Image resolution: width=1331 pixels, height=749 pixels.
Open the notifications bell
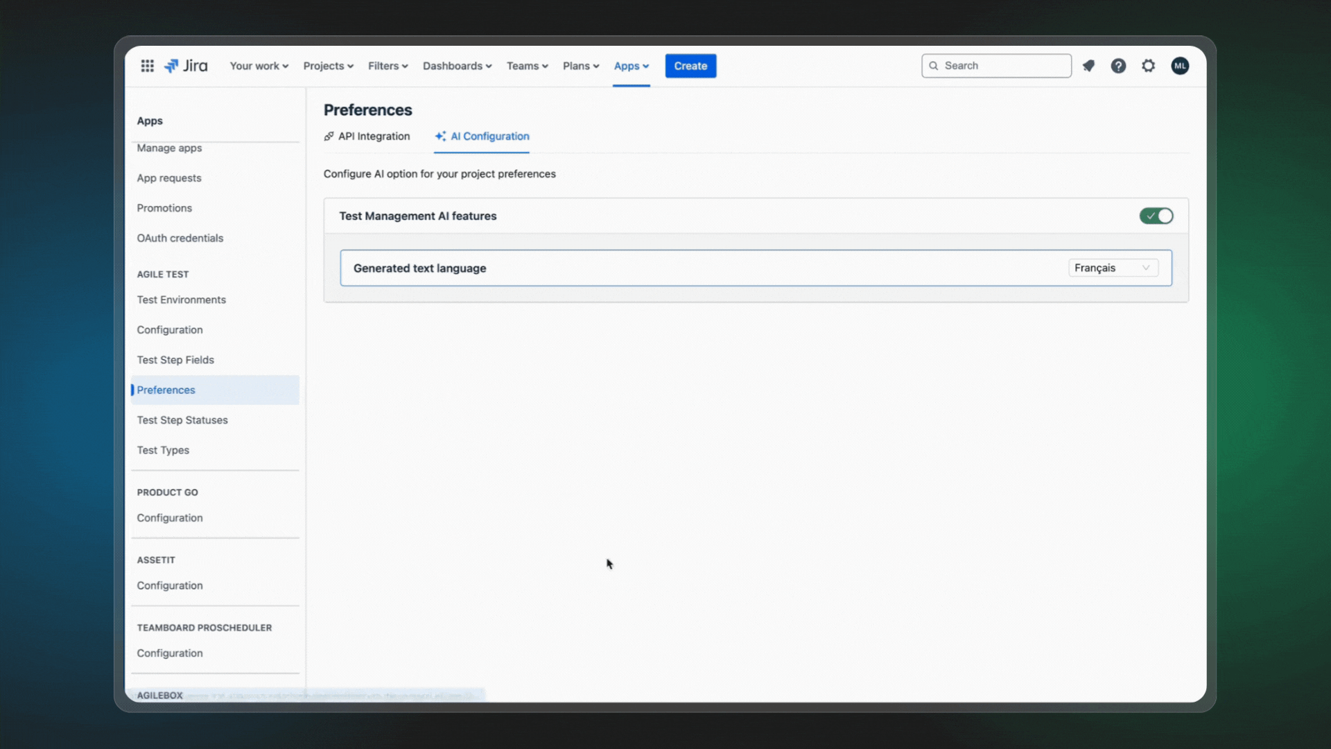click(x=1088, y=66)
